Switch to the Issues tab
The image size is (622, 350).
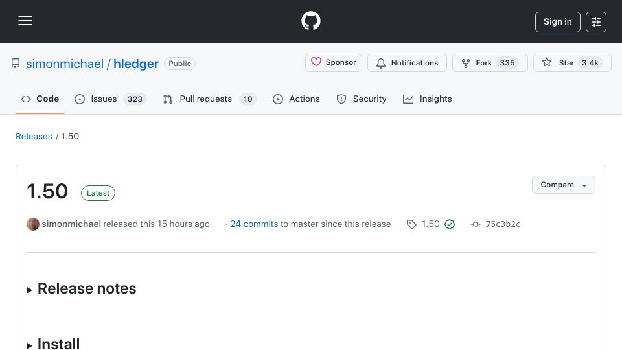click(110, 99)
